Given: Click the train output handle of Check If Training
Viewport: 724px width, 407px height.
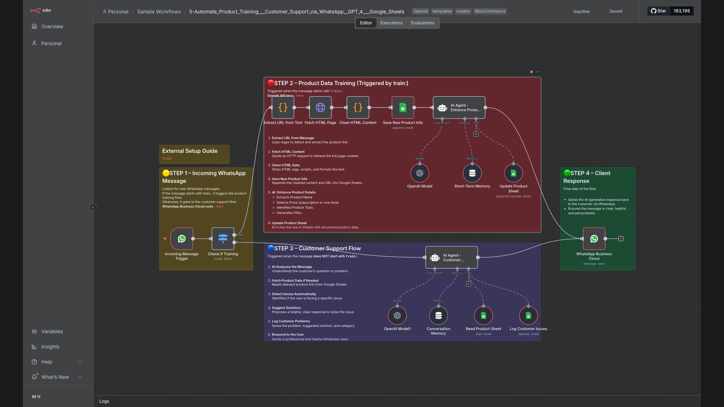Looking at the screenshot, I should point(234,235).
